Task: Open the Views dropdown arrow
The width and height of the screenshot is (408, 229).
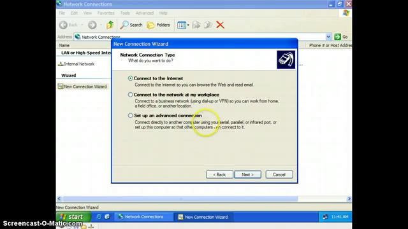Action: (188, 25)
